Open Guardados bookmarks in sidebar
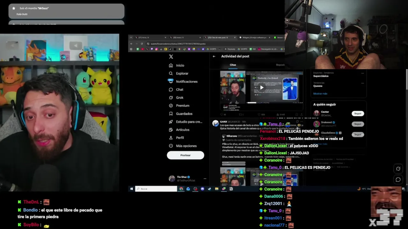The width and height of the screenshot is (408, 229). (181, 114)
